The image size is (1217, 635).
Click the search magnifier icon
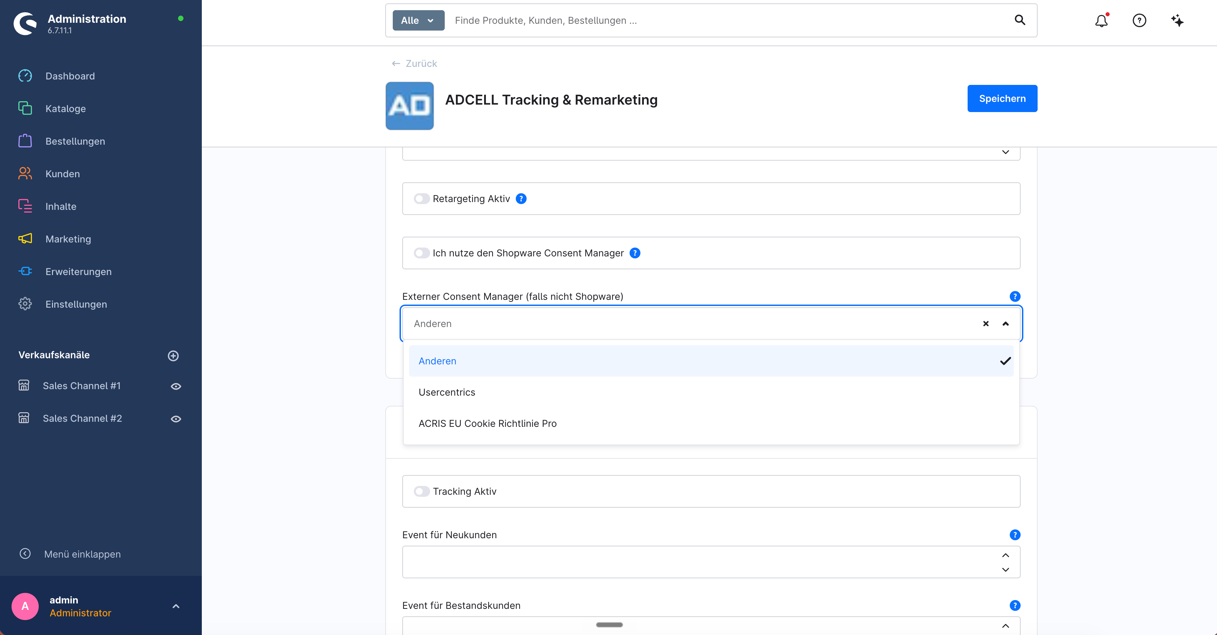pyautogui.click(x=1020, y=20)
